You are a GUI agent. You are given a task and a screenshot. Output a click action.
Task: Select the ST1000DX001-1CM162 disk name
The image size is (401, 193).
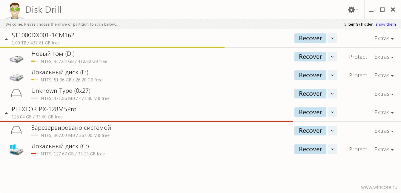click(x=43, y=35)
